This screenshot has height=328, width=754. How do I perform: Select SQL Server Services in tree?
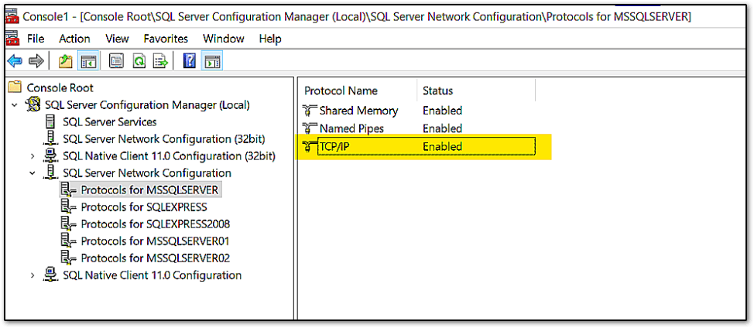tap(109, 121)
